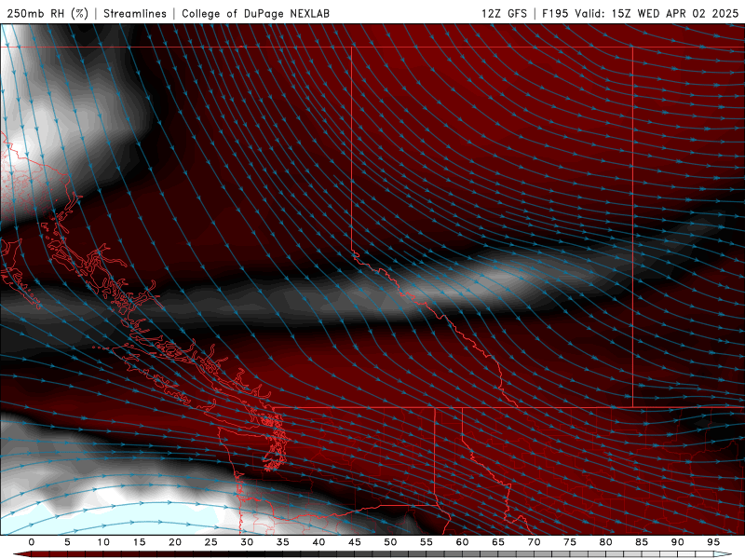This screenshot has width=745, height=559.
Task: Click the '0' colorbar scale label
Action: [x=32, y=542]
